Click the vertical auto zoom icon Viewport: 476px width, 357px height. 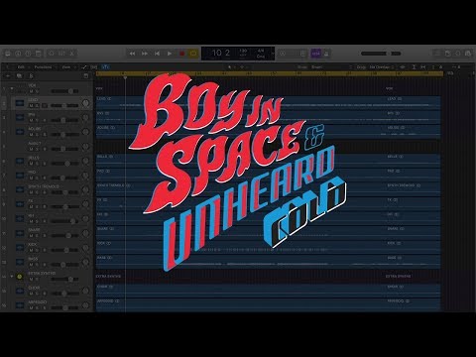click(414, 67)
